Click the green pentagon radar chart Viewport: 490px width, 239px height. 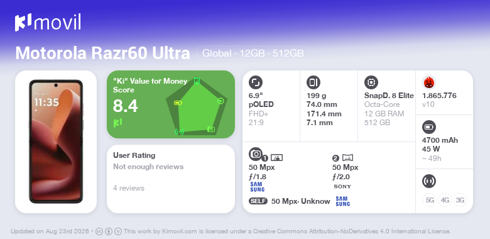click(x=196, y=106)
